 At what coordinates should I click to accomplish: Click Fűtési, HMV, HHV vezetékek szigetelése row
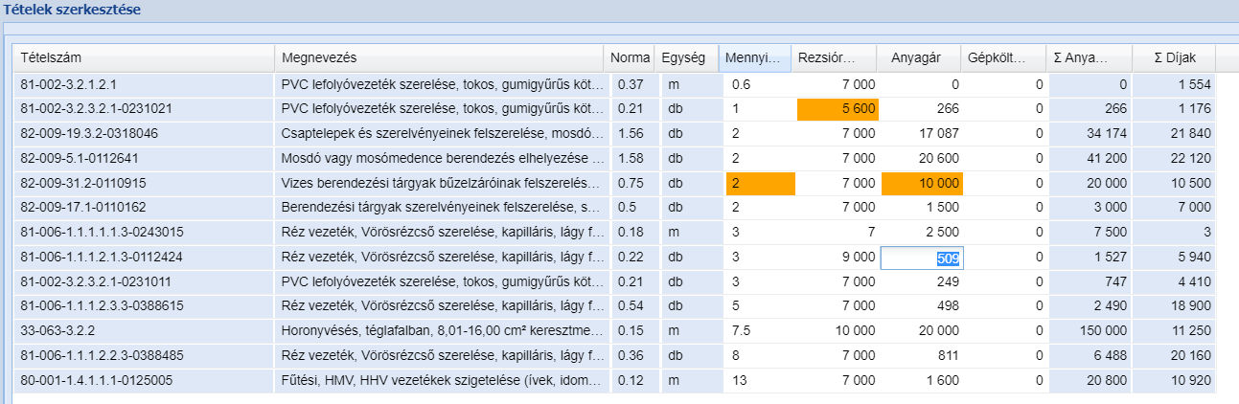click(x=614, y=381)
